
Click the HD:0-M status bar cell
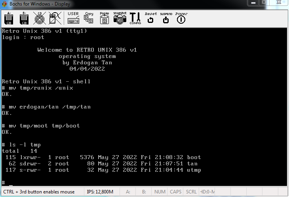(207, 192)
